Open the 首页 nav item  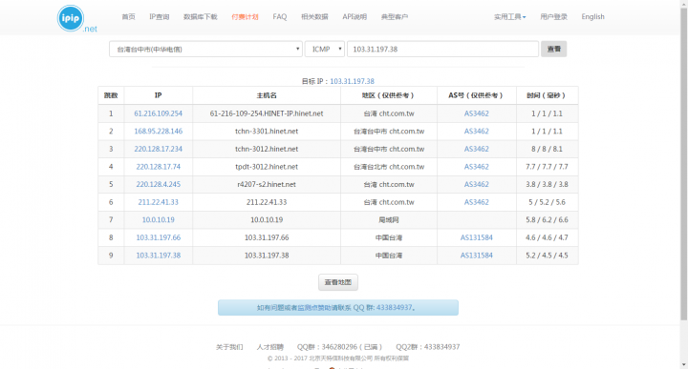[x=129, y=16]
